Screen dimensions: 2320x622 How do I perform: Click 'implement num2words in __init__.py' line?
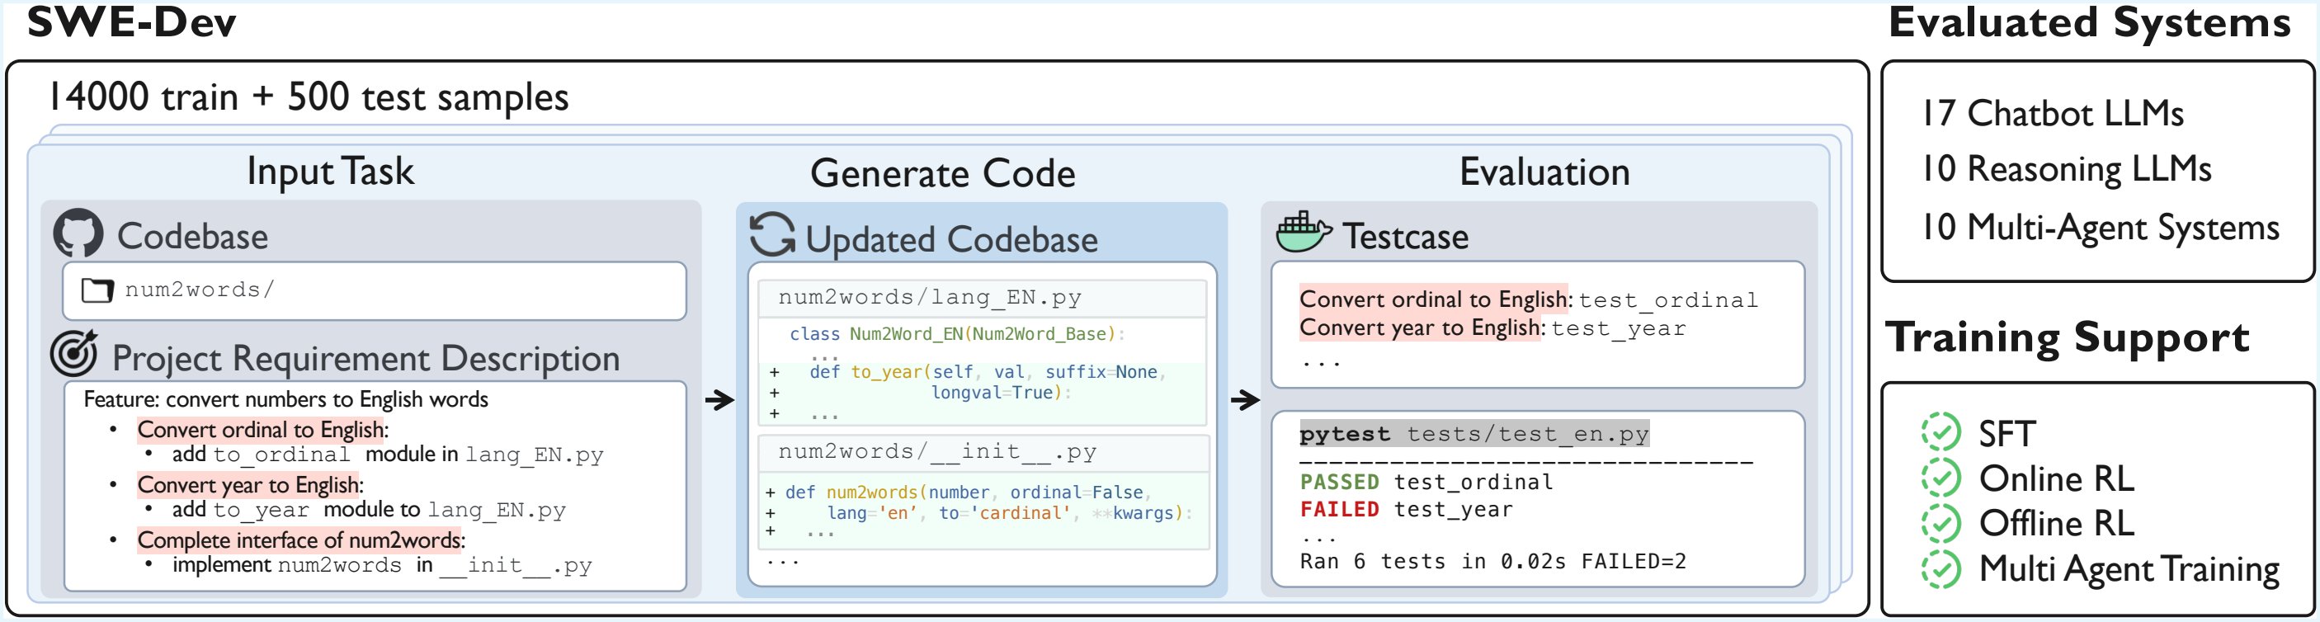click(x=382, y=565)
